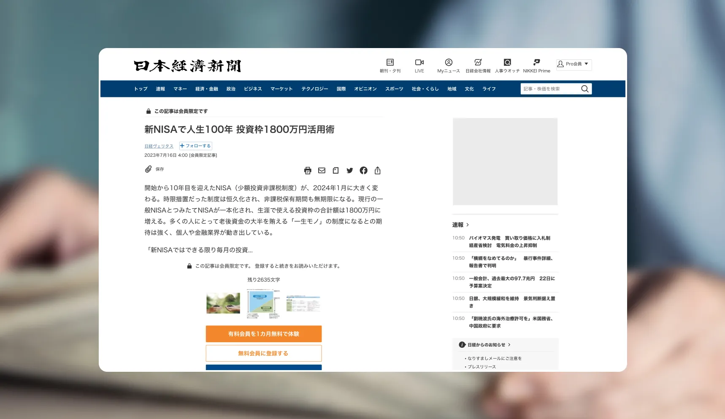The height and width of the screenshot is (419, 725).
Task: Save the article with the 保存 clip
Action: (x=154, y=169)
